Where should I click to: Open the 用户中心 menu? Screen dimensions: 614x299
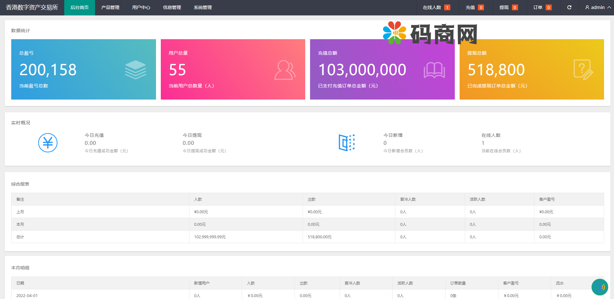click(141, 7)
